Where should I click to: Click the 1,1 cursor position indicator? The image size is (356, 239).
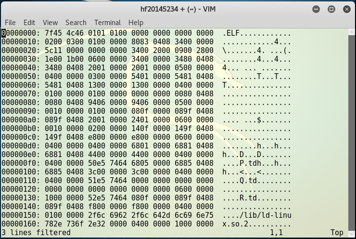coord(276,232)
